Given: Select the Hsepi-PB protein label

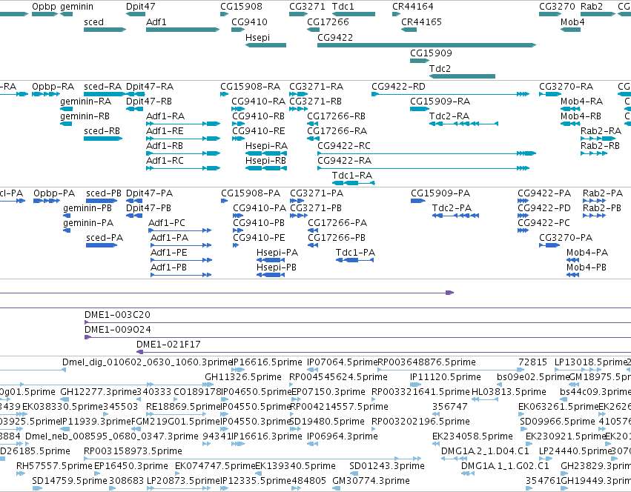Looking at the screenshot, I should pyautogui.click(x=277, y=267).
